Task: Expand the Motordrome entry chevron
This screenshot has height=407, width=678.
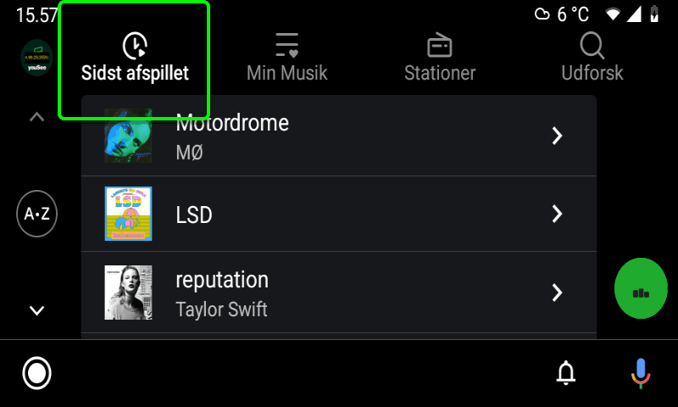Action: click(x=557, y=136)
